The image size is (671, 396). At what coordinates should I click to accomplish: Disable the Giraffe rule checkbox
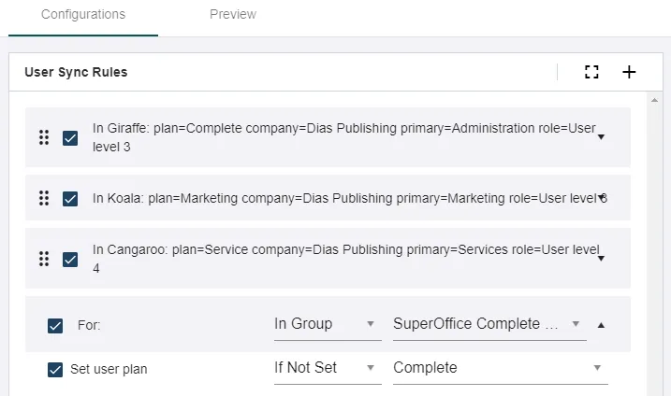(70, 137)
